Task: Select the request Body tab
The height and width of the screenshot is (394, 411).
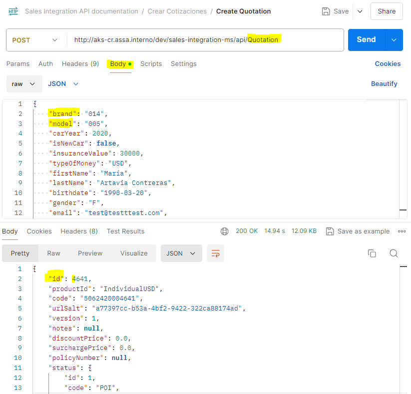Action: pos(120,64)
